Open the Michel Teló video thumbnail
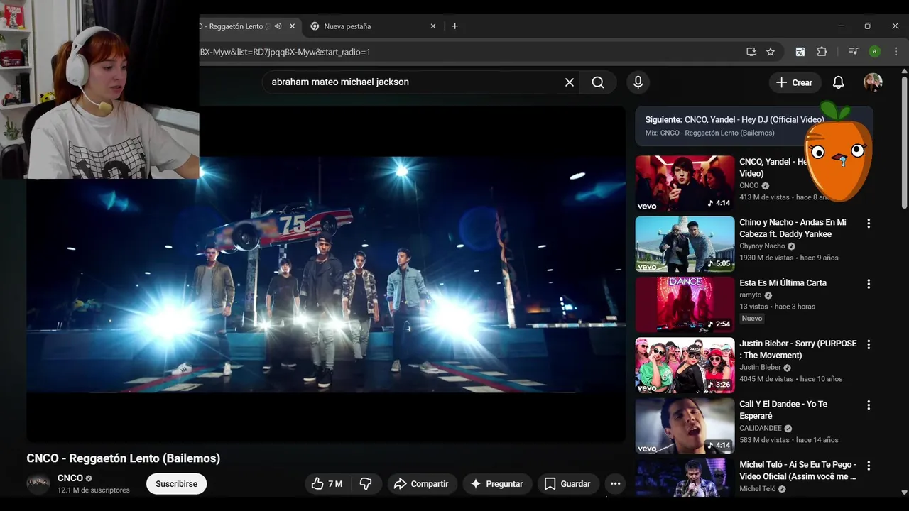Viewport: 909px width, 511px height. [685, 478]
